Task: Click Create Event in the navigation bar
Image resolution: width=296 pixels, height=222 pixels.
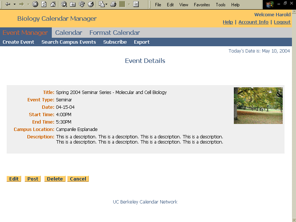Action: click(x=18, y=42)
